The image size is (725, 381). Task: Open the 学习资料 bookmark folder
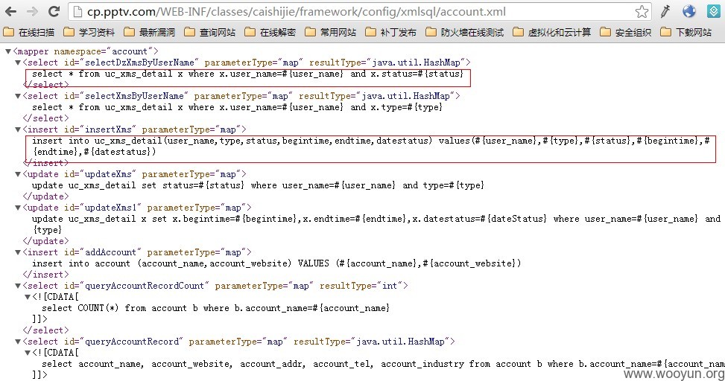tap(89, 32)
